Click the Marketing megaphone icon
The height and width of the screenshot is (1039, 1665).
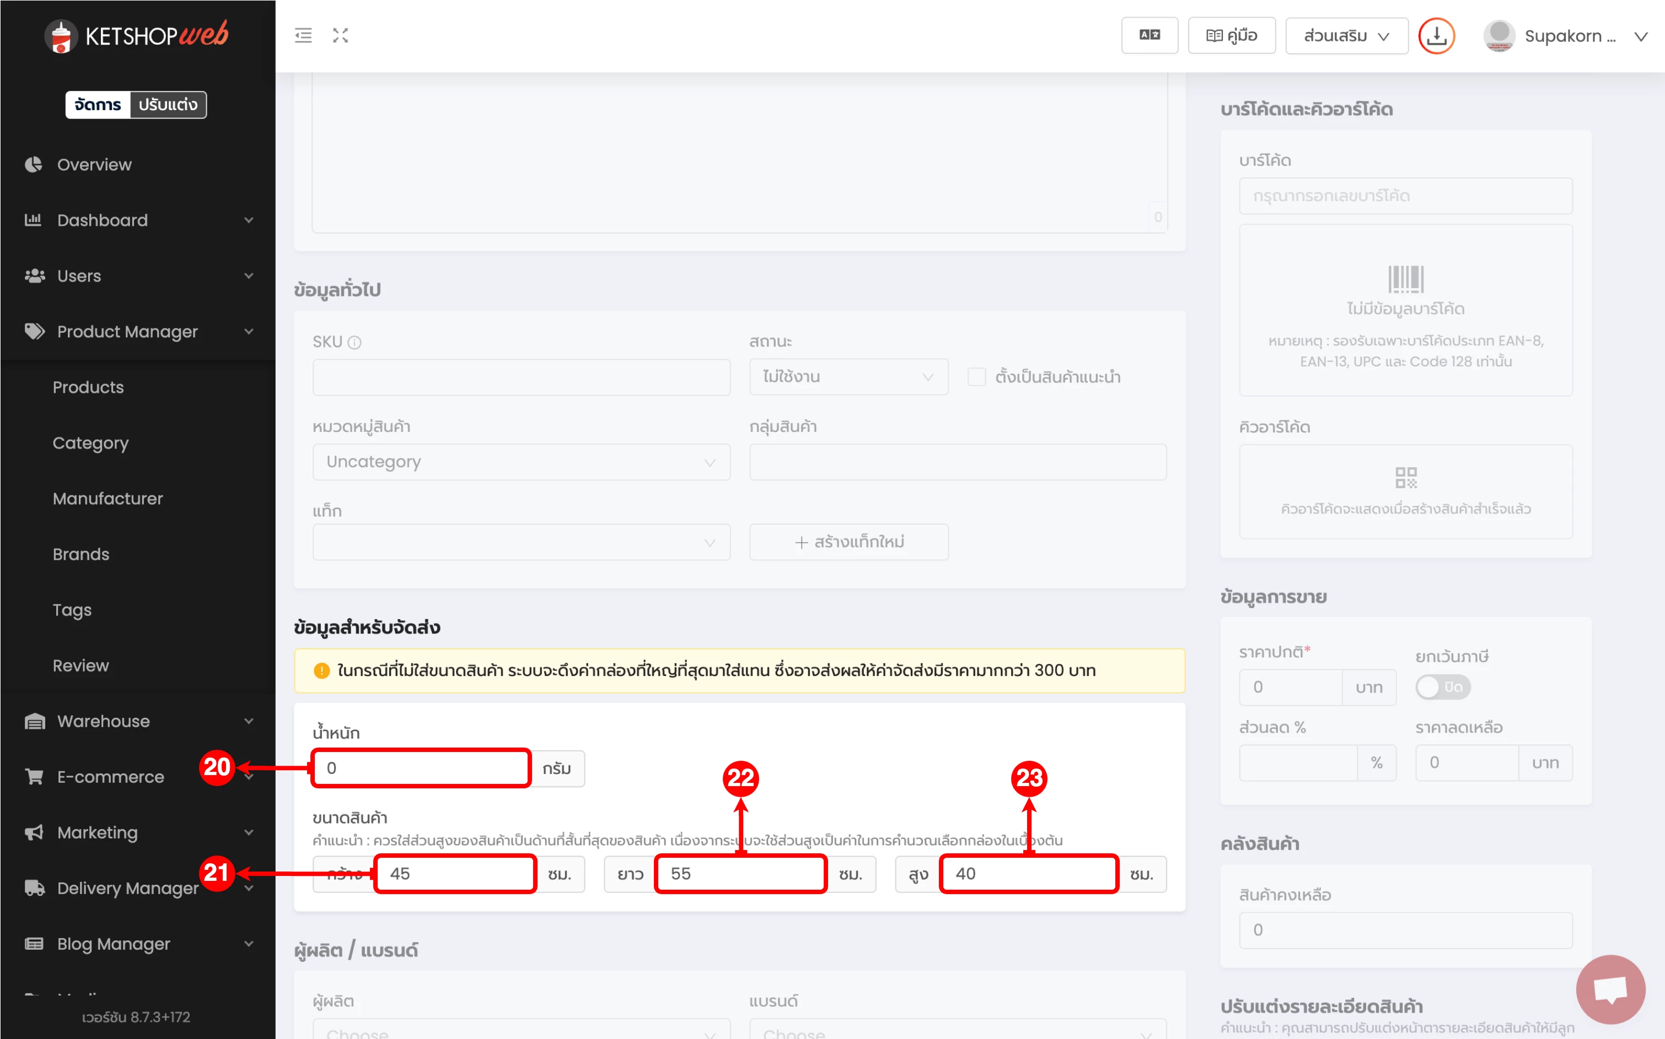(34, 832)
